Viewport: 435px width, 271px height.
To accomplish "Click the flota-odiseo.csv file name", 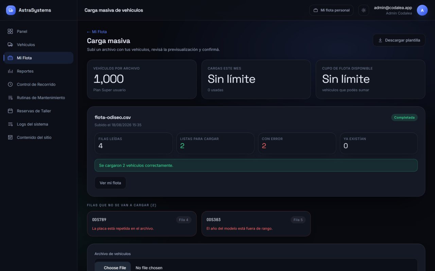I will [112, 118].
